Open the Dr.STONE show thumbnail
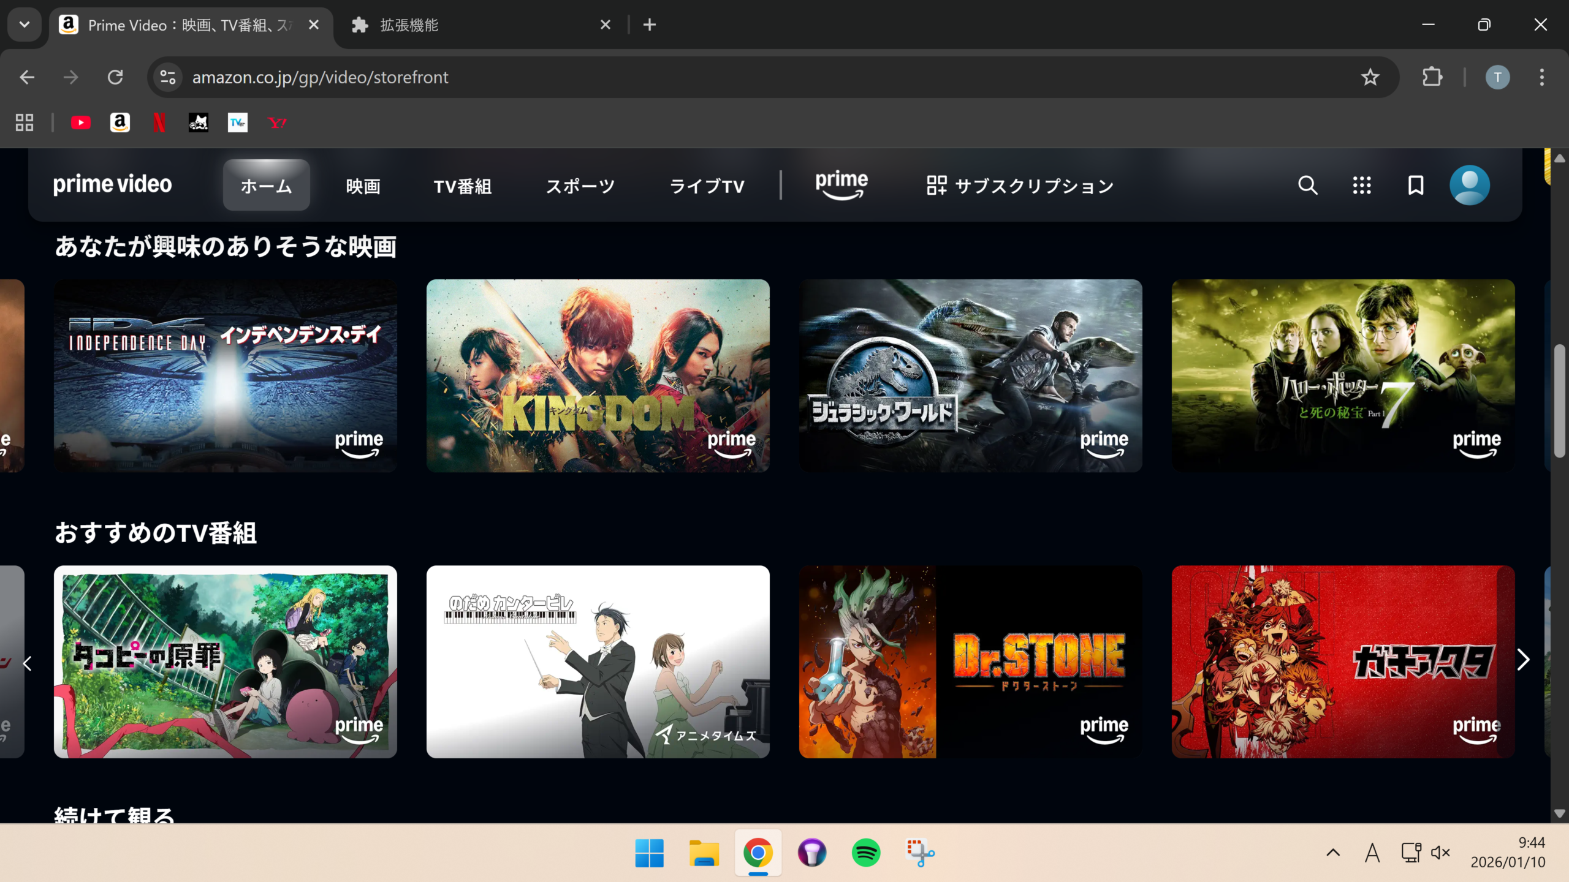 [970, 661]
